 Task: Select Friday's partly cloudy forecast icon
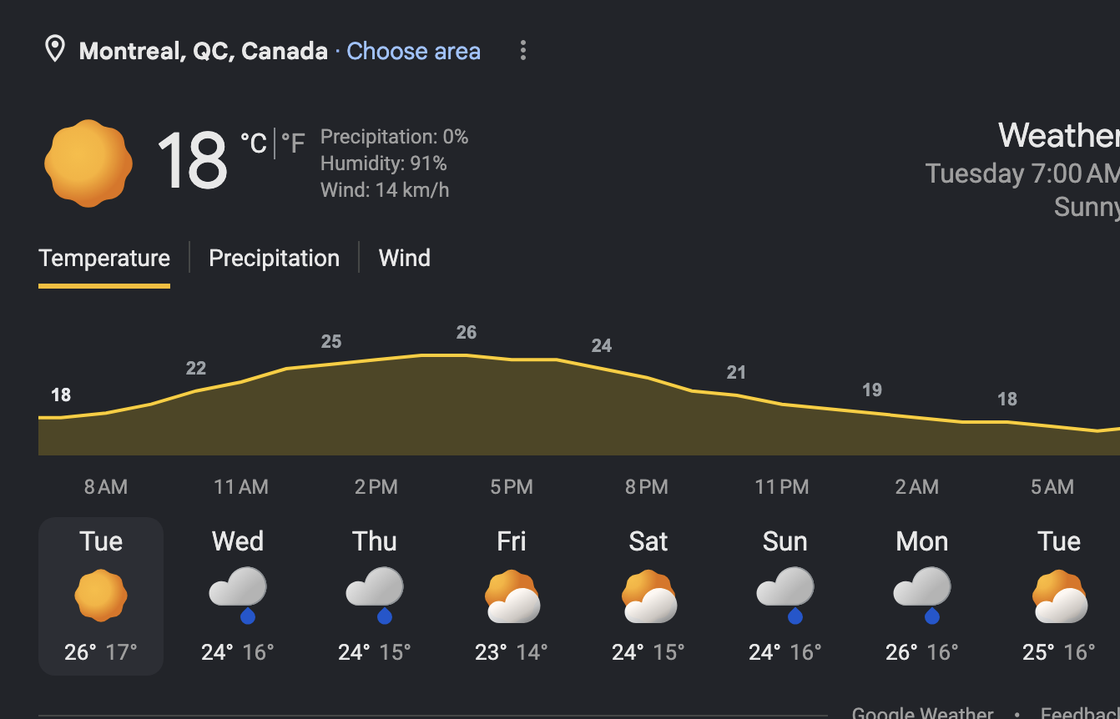[x=512, y=596]
